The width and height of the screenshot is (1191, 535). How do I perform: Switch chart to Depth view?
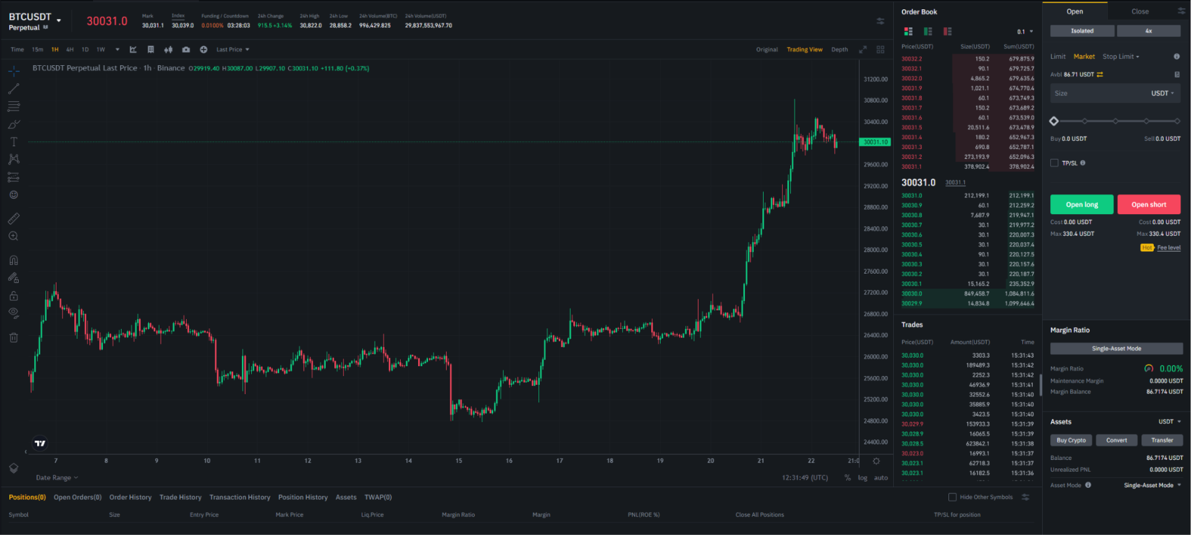(x=839, y=50)
